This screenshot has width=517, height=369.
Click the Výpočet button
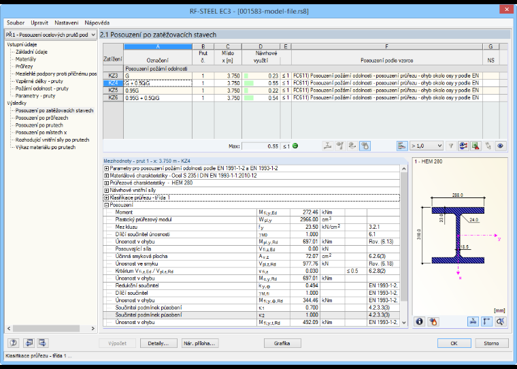click(x=118, y=343)
